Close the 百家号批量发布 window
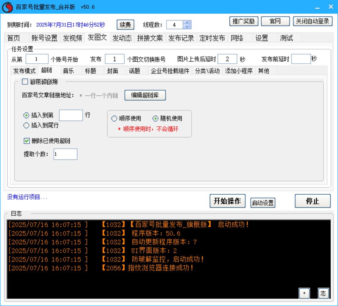This screenshot has height=306, width=338. coord(331,7)
